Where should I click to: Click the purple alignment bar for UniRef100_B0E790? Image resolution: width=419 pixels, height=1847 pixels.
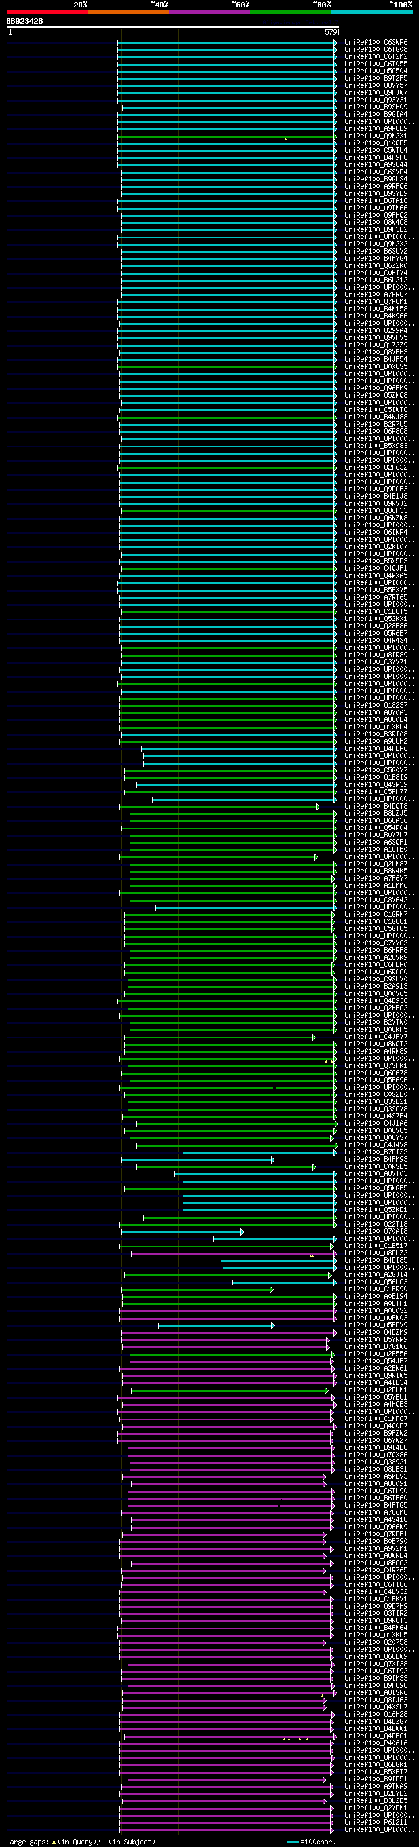(223, 1542)
